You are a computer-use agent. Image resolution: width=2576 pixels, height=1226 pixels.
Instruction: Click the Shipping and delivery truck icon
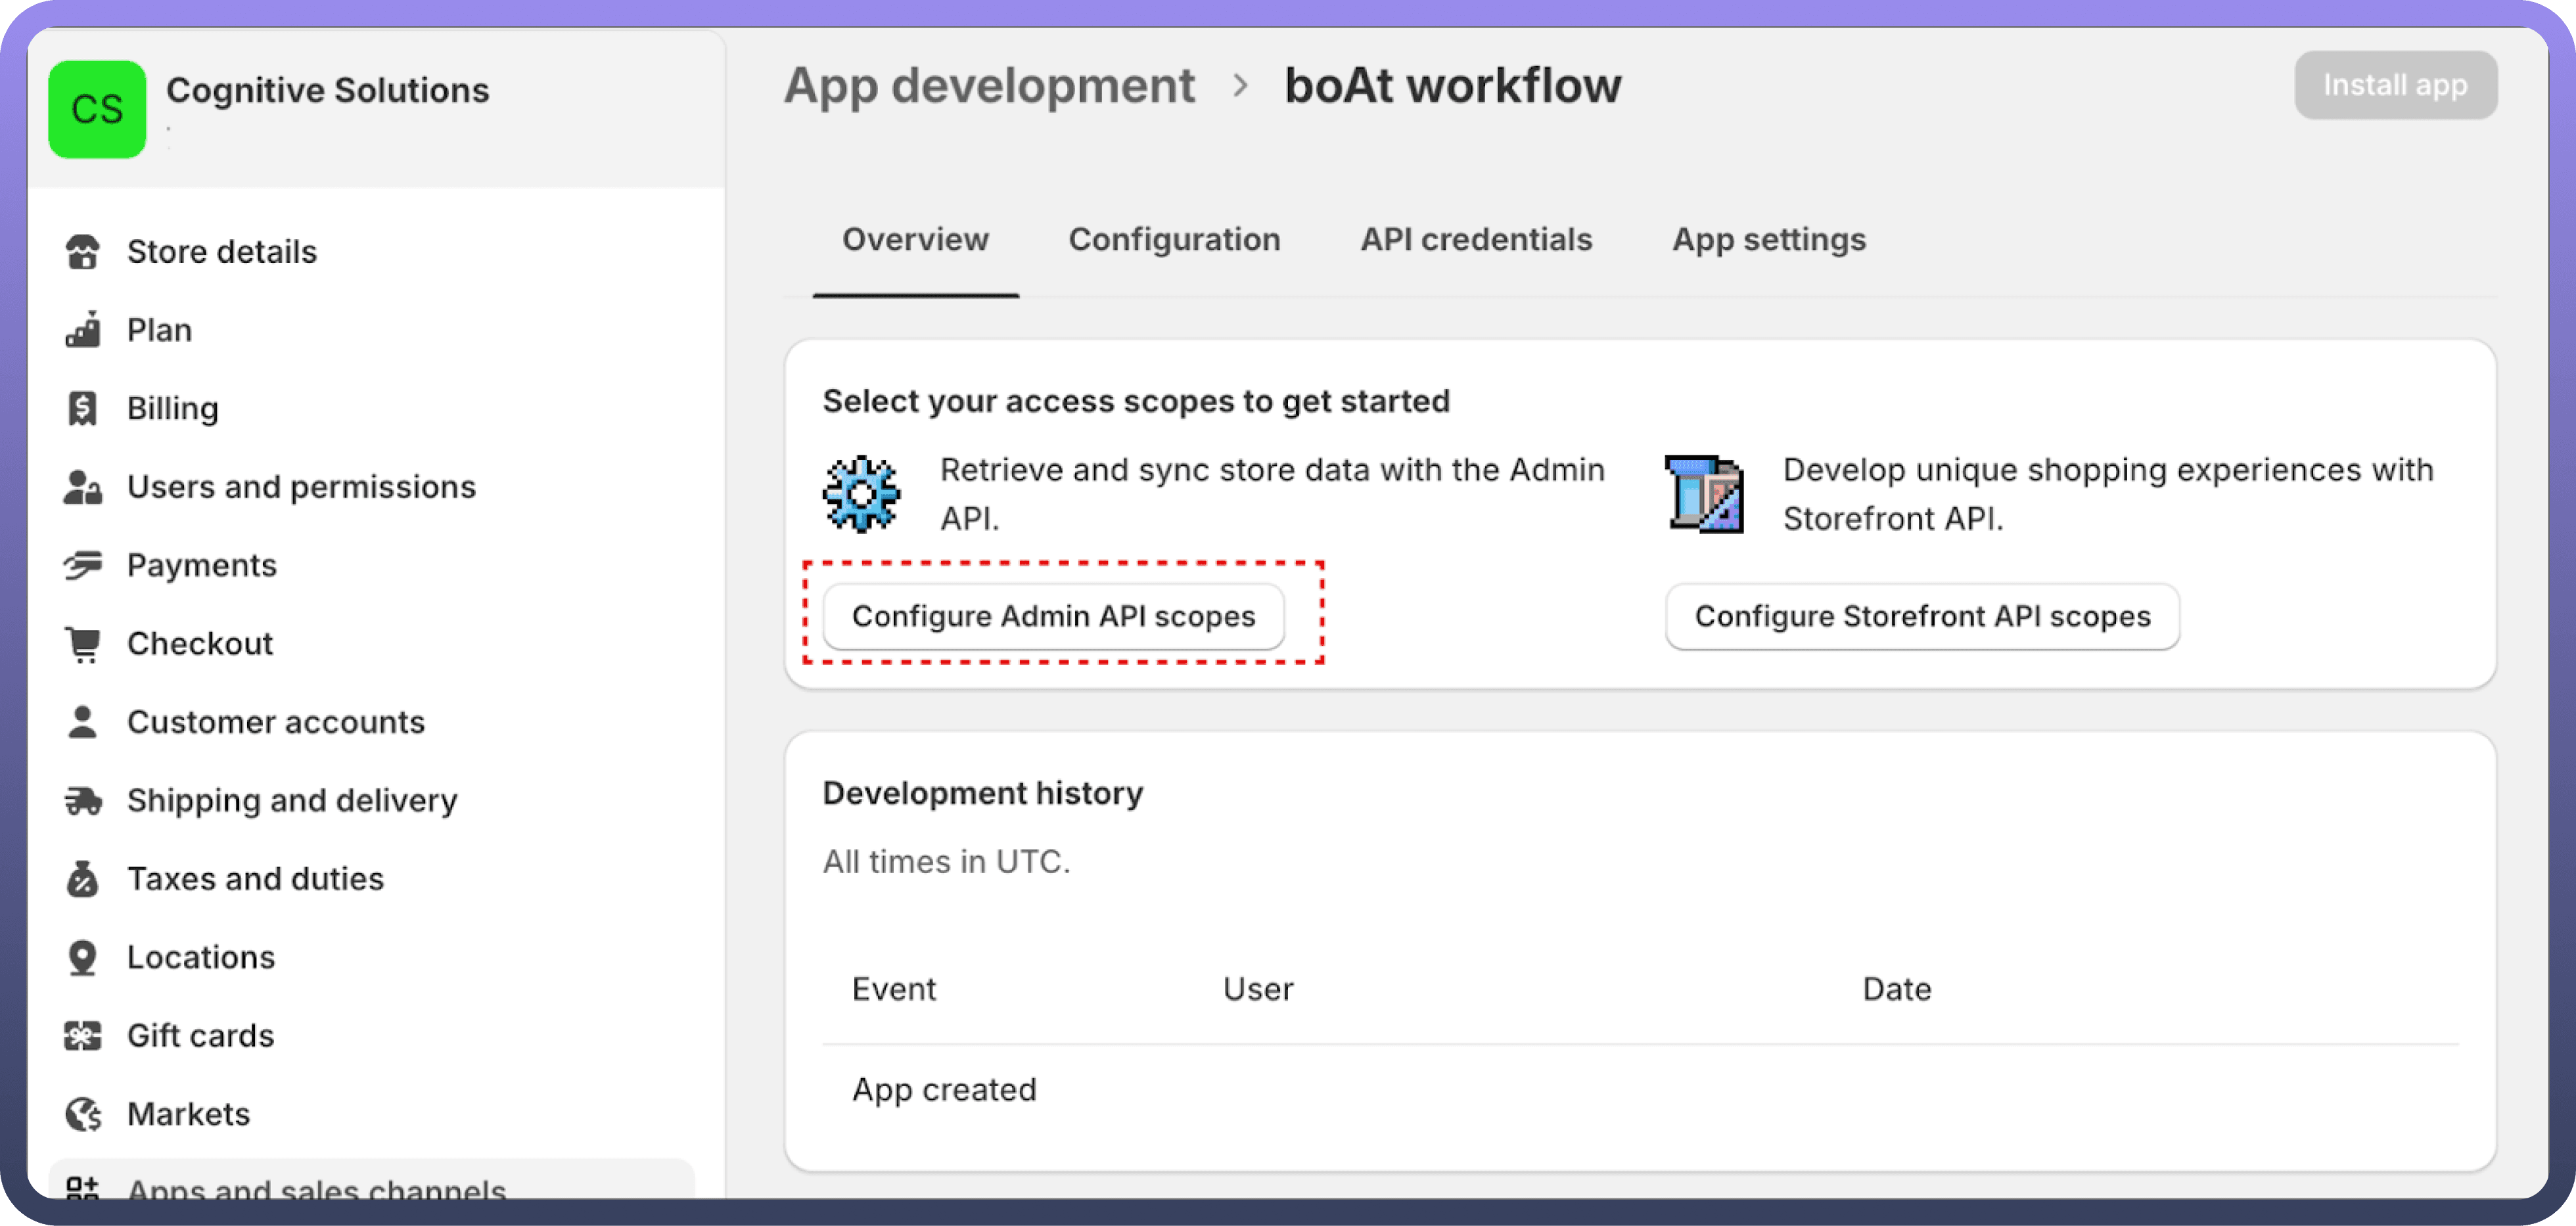[x=82, y=800]
